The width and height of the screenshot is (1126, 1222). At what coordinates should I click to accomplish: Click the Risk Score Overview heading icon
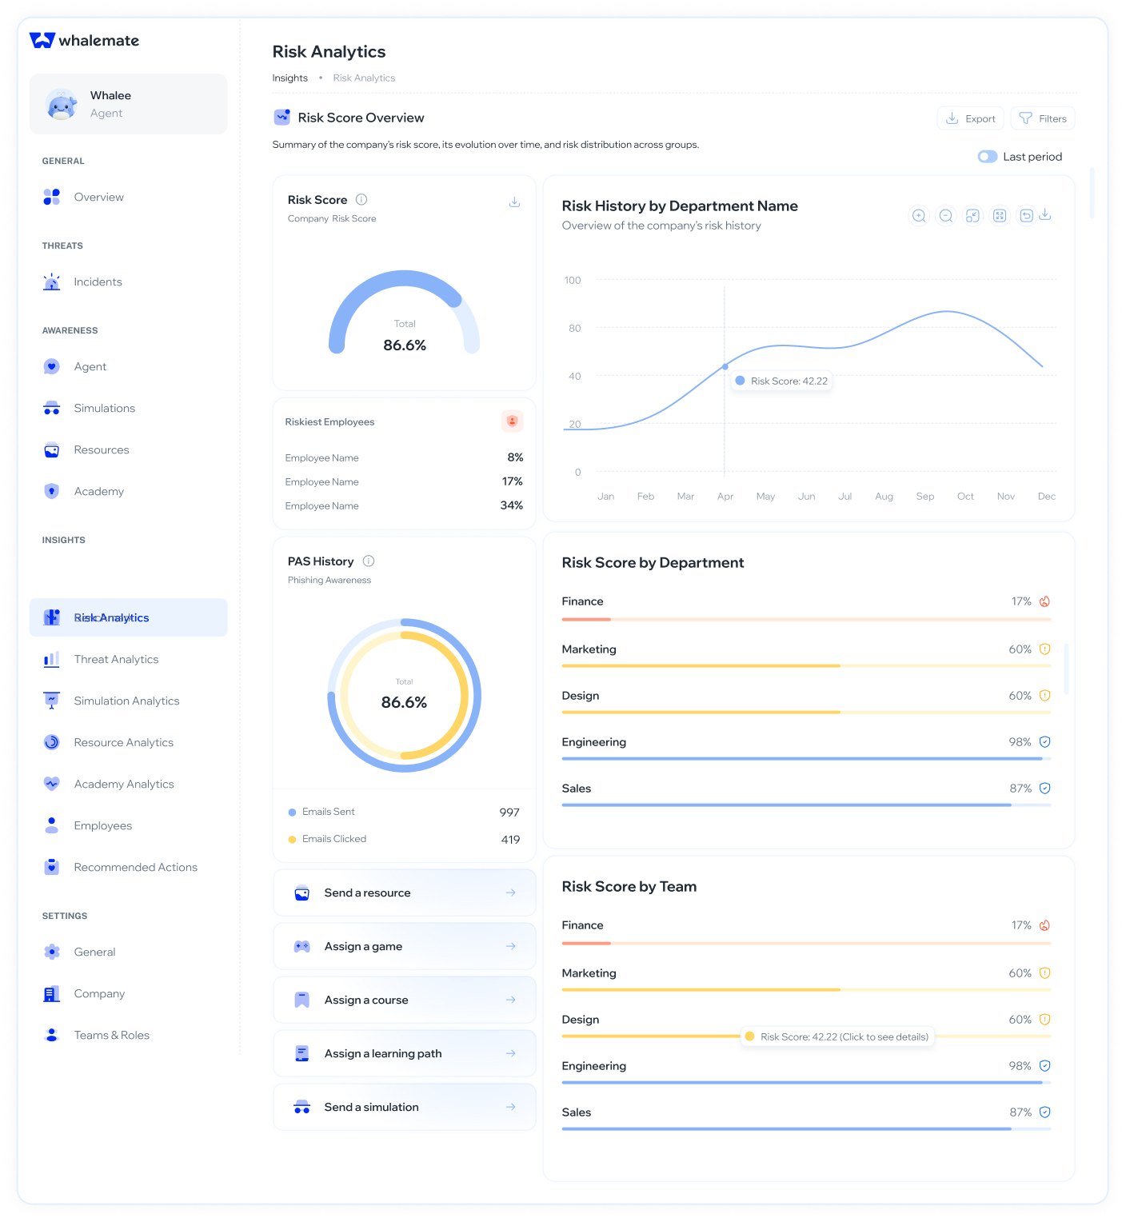click(282, 118)
